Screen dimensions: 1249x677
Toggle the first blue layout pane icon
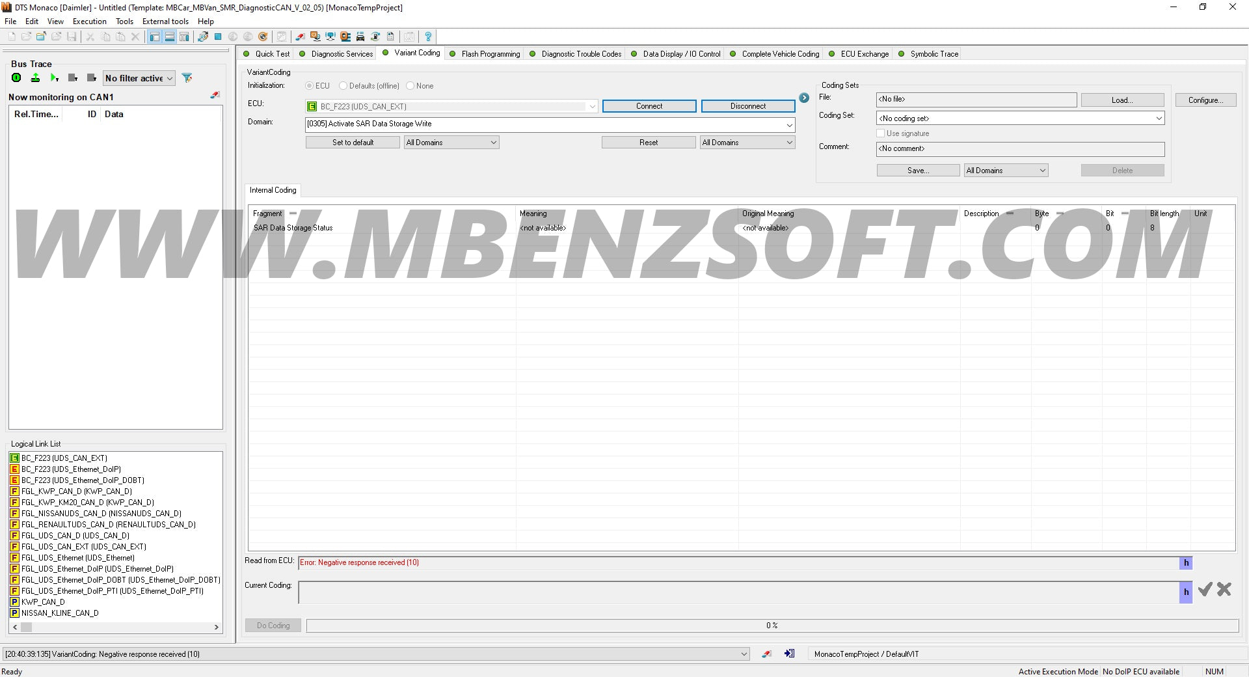pyautogui.click(x=154, y=36)
